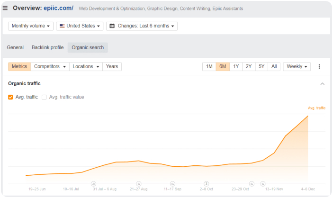Click the three-dot chart options icon
333x198 pixels.
tap(319, 67)
